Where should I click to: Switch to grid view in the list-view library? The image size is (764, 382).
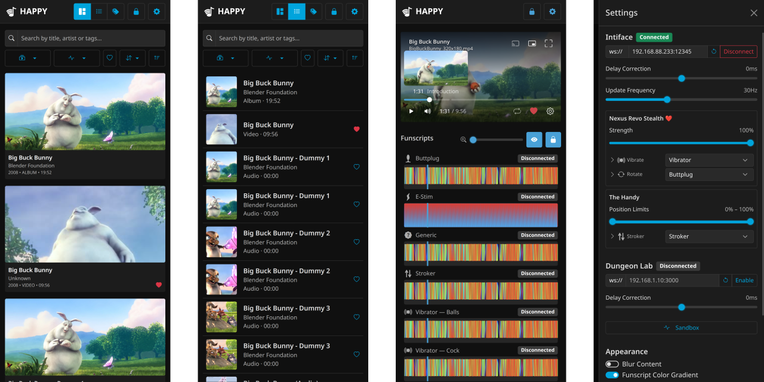tap(280, 11)
